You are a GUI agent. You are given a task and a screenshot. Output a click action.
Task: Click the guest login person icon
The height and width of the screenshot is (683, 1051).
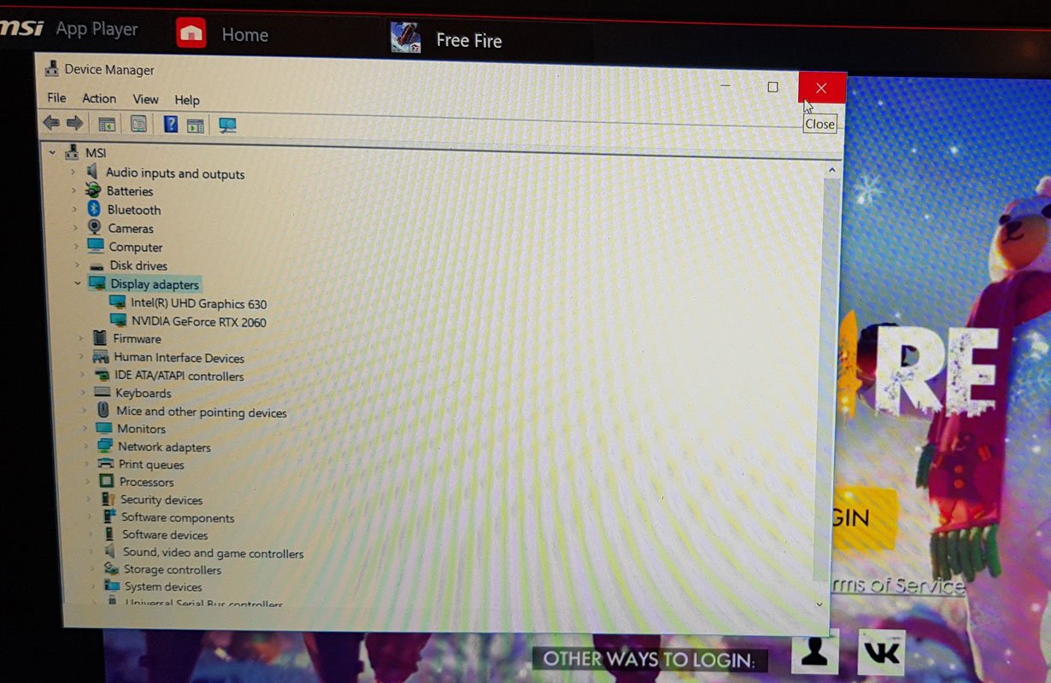click(x=814, y=653)
